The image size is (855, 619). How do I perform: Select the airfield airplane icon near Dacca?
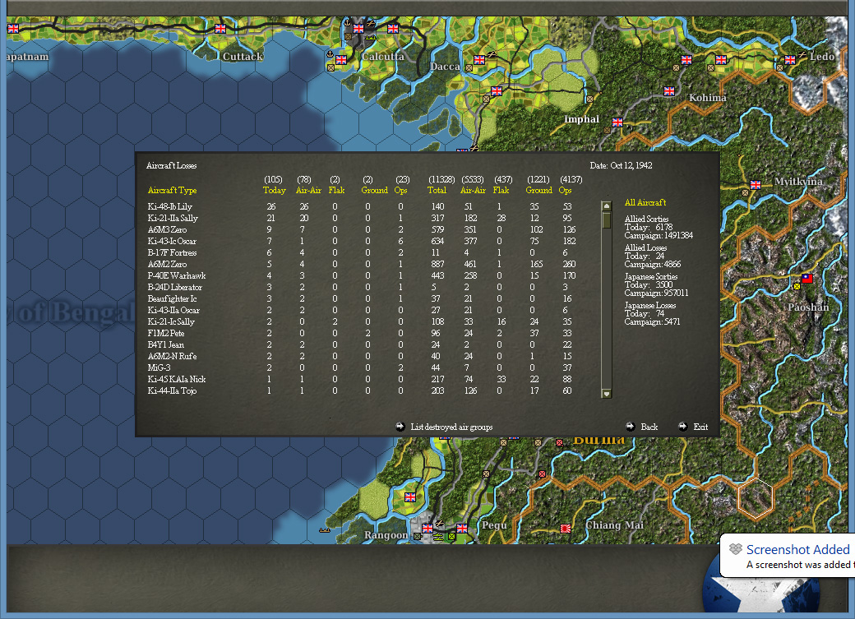[x=492, y=54]
